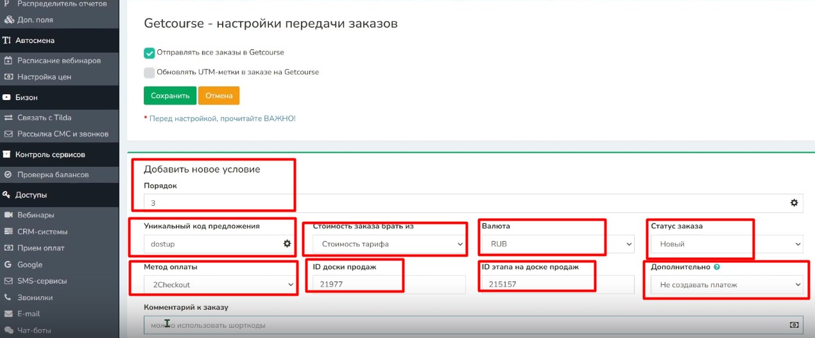Open Вебинары under Доступы
The height and width of the screenshot is (338, 815).
pos(35,215)
